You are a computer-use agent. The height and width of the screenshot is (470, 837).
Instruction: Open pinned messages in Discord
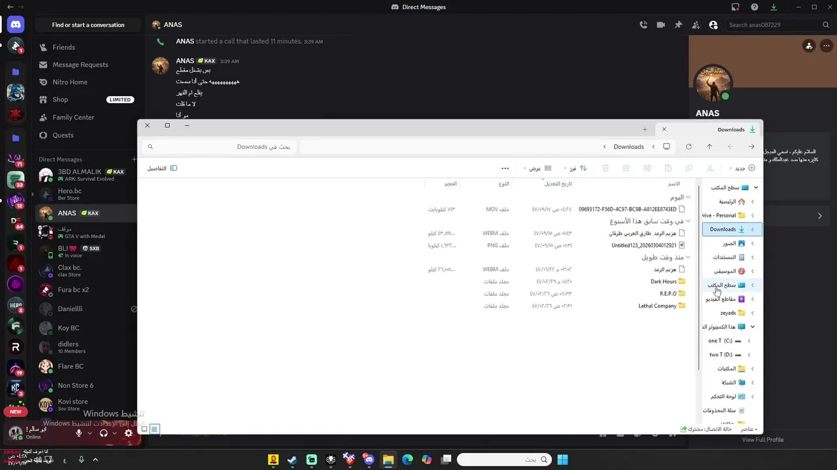[x=678, y=25]
